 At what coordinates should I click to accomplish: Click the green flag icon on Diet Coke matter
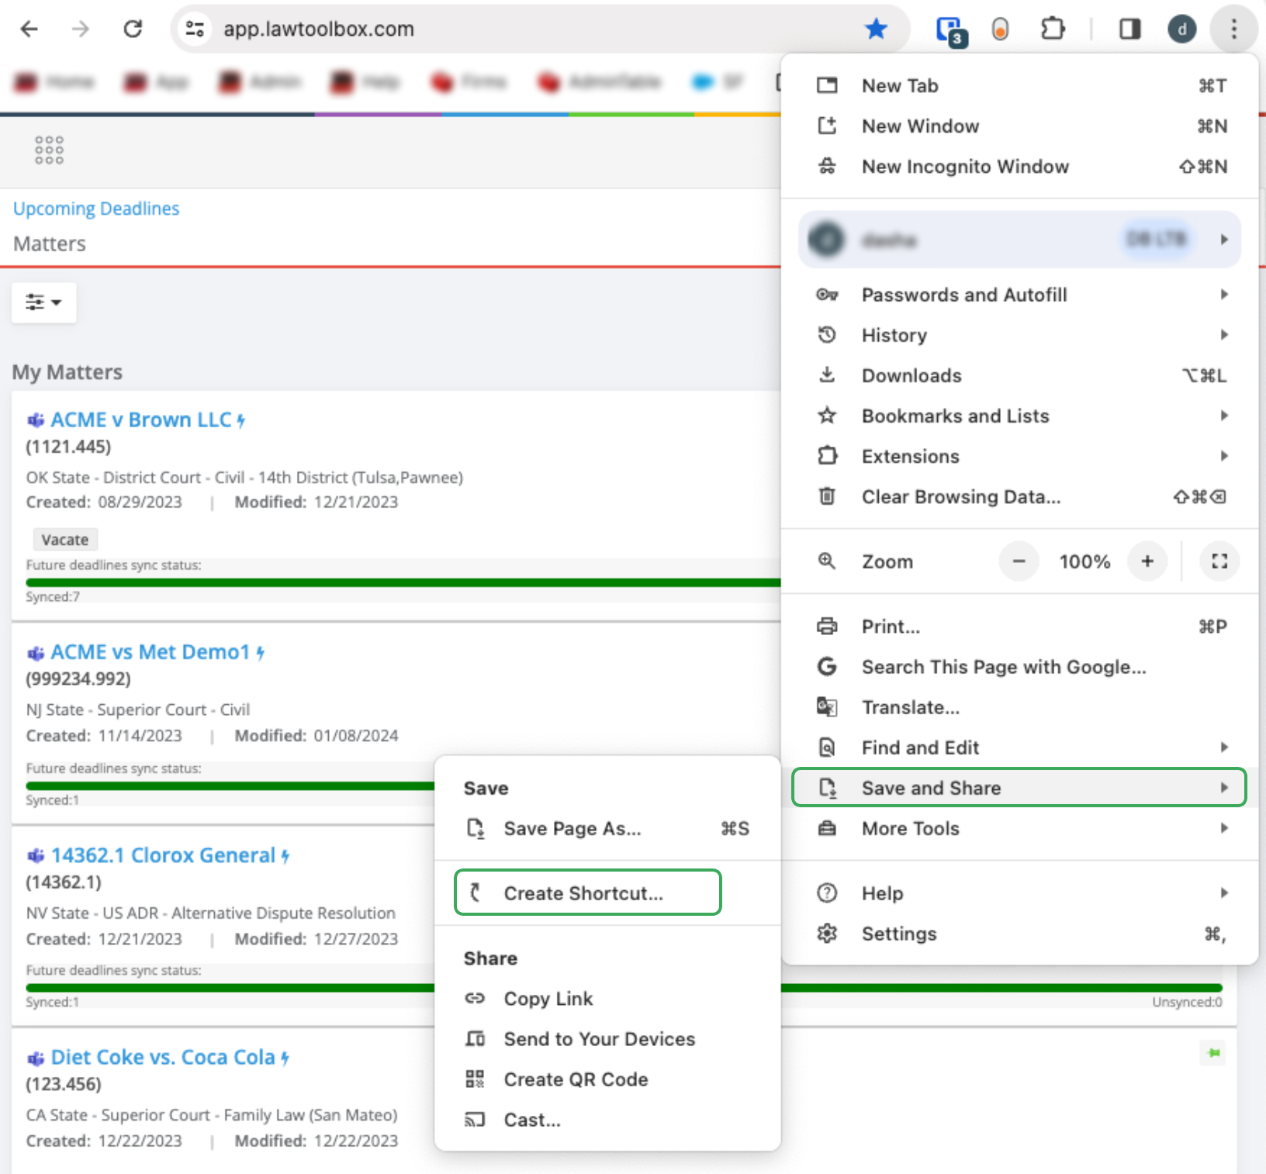(x=1213, y=1053)
